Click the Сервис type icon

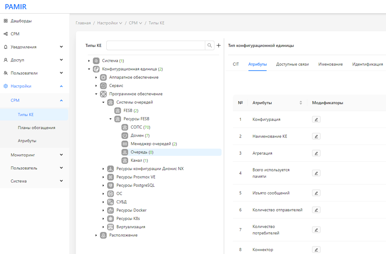[103, 86]
